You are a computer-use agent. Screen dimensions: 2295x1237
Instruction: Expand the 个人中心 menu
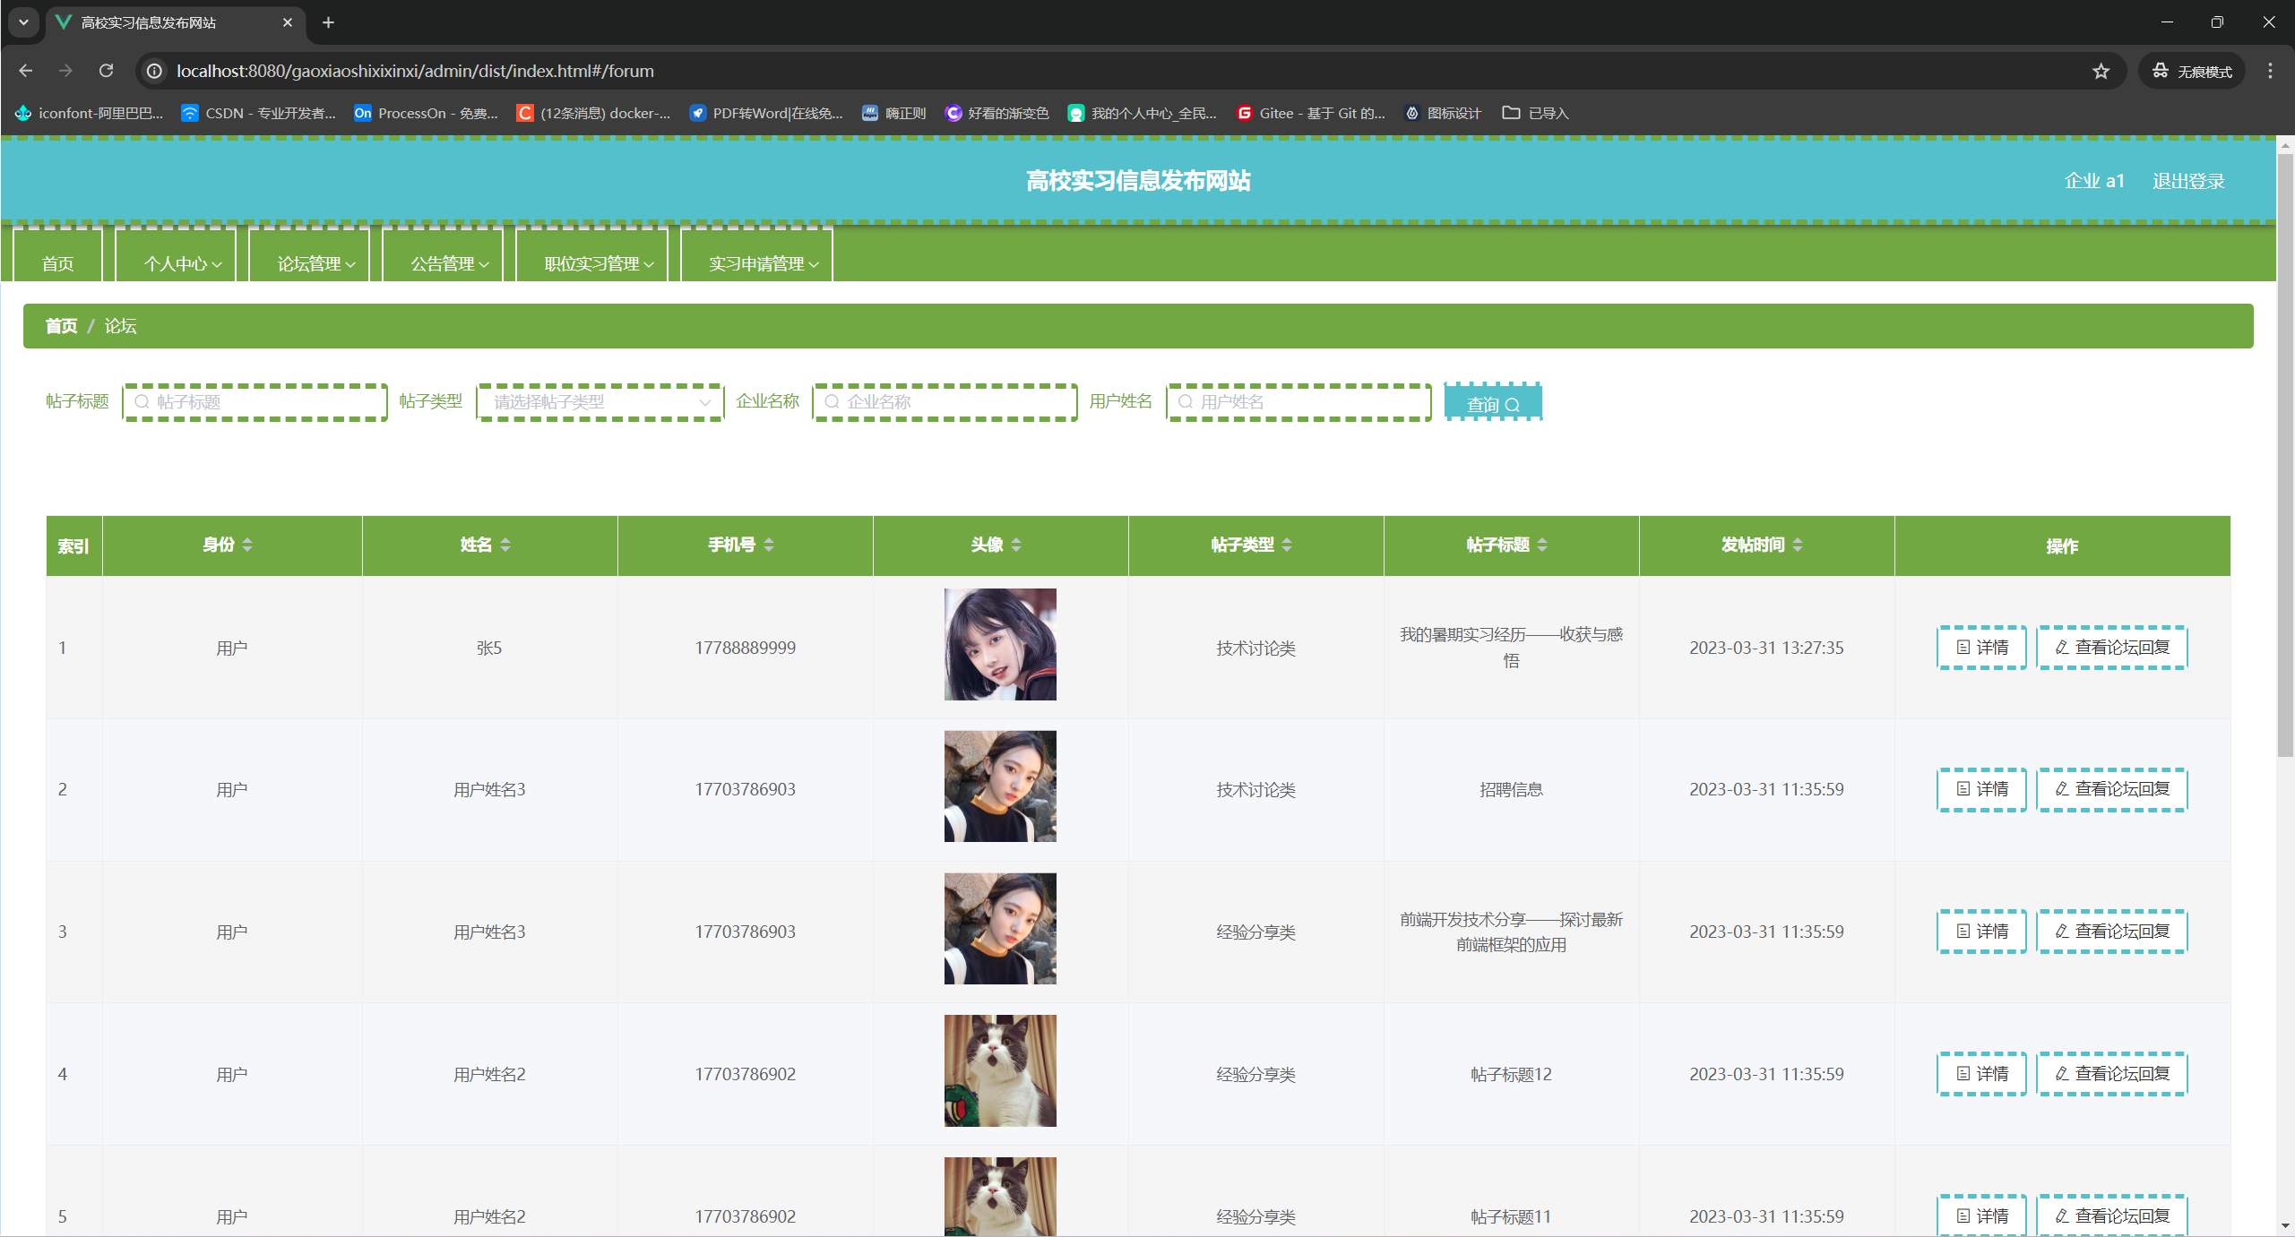point(182,263)
